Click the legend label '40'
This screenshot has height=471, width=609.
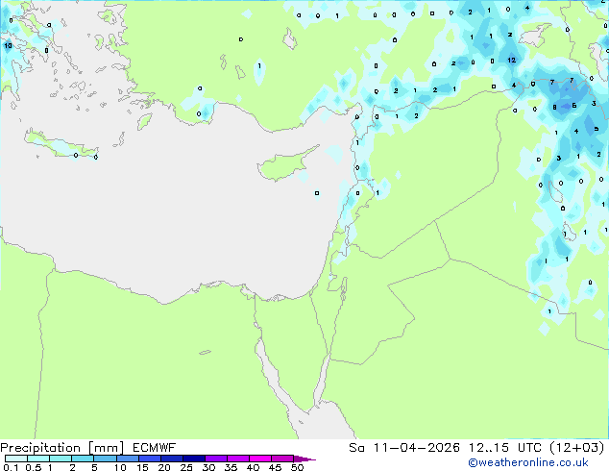pos(253,467)
